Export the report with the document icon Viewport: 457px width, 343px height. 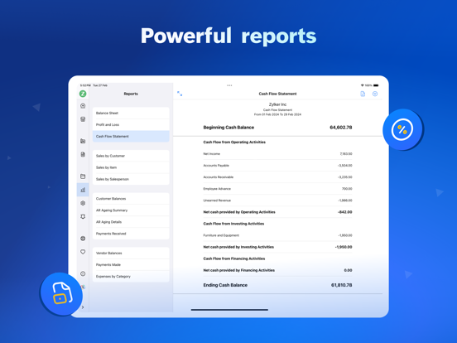click(363, 94)
